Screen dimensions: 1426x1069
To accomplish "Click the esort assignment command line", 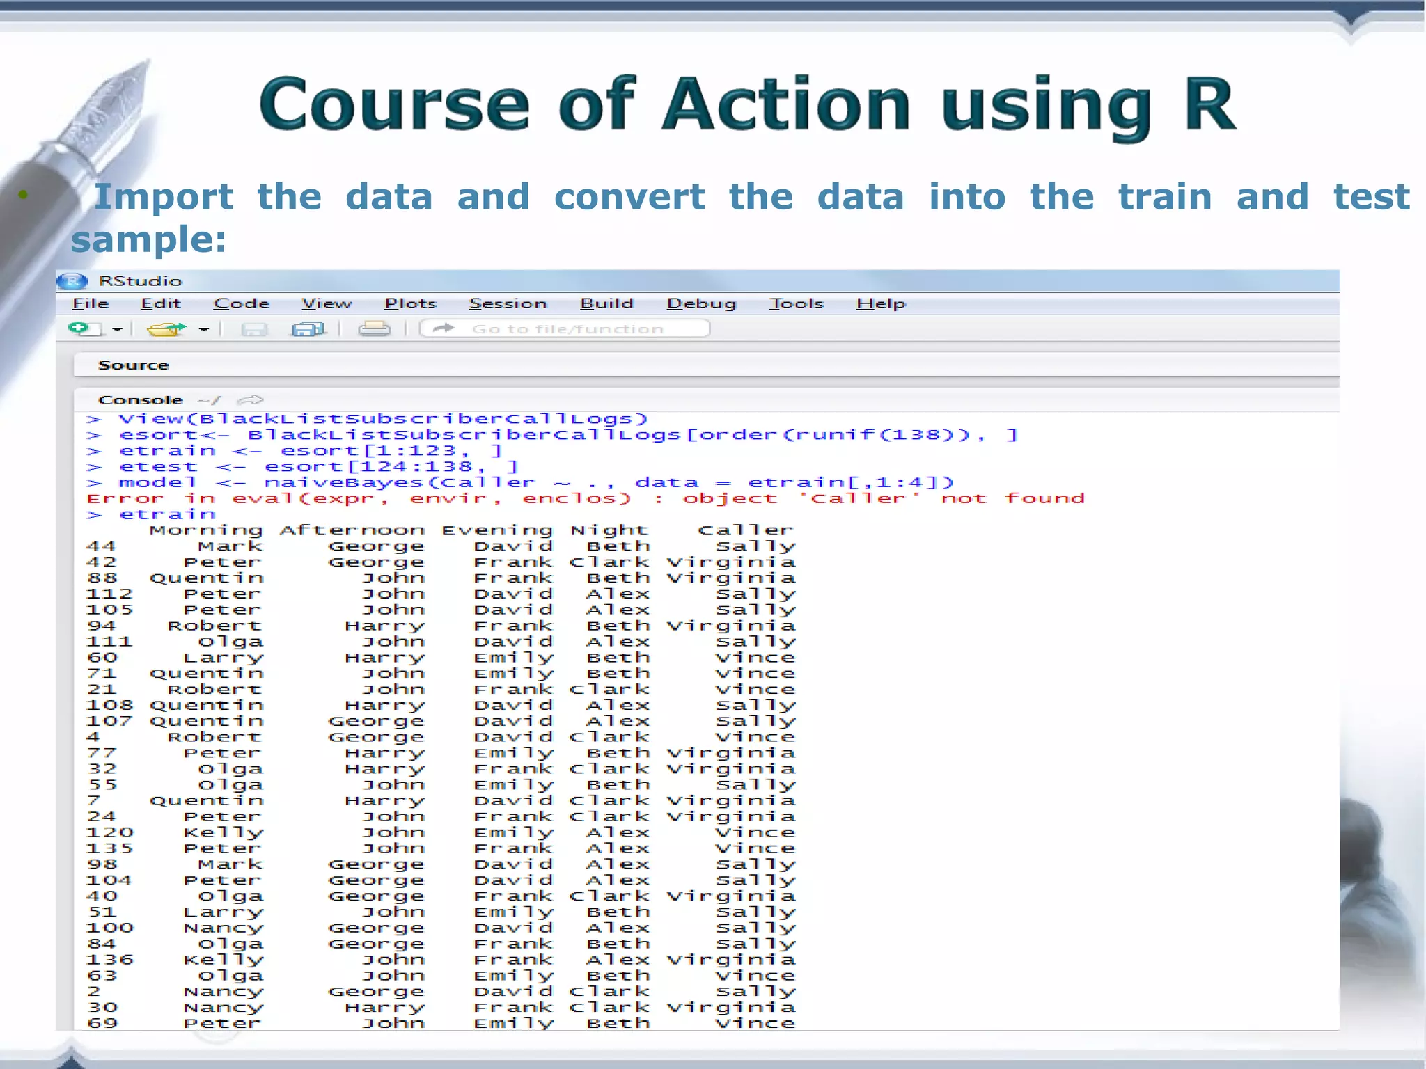I will pyautogui.click(x=553, y=435).
